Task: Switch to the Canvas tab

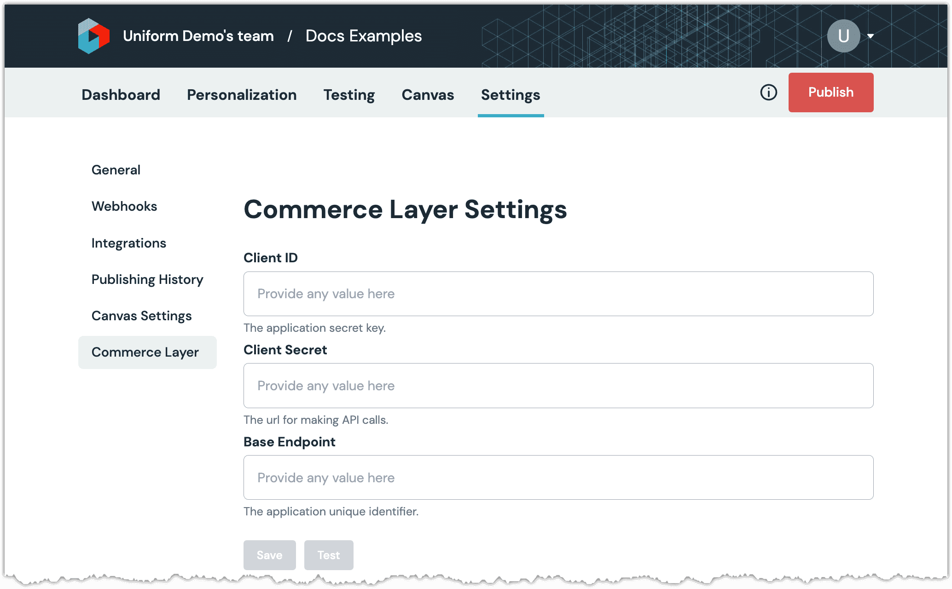Action: pyautogui.click(x=428, y=95)
